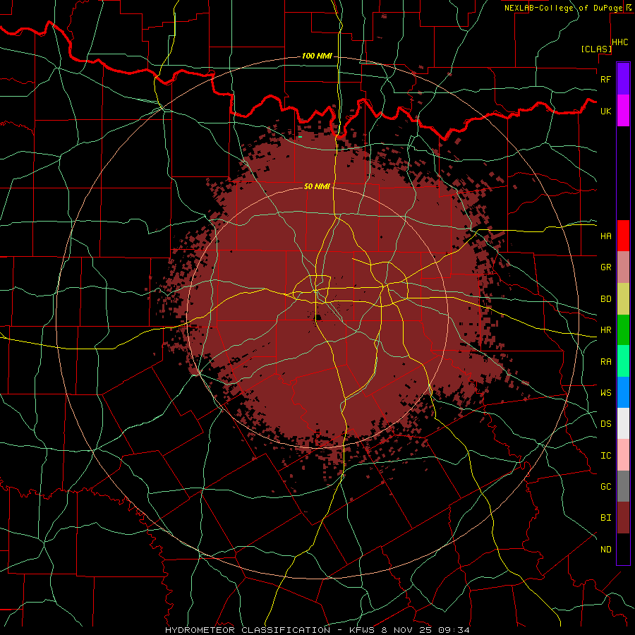Click the 'ND' legend label
Screen dimensions: 635x635
[605, 550]
